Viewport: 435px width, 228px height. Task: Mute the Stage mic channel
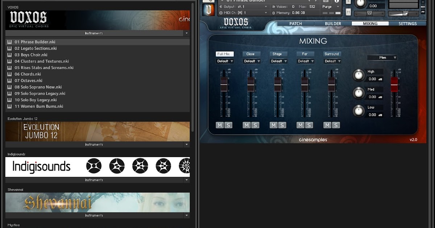point(273,125)
